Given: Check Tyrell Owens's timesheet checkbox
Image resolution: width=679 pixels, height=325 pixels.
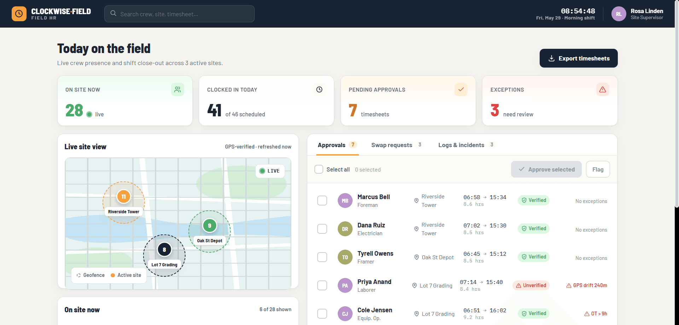Looking at the screenshot, I should pos(322,257).
